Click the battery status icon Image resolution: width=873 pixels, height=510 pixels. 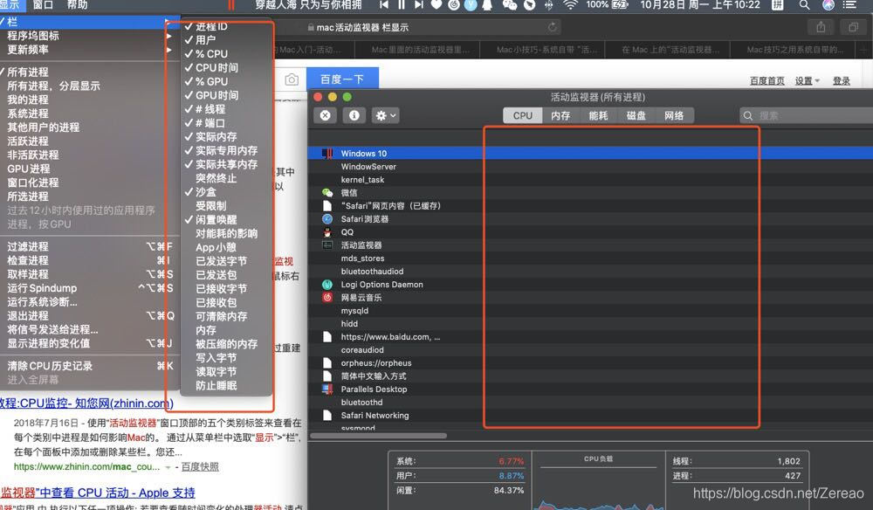pos(620,5)
